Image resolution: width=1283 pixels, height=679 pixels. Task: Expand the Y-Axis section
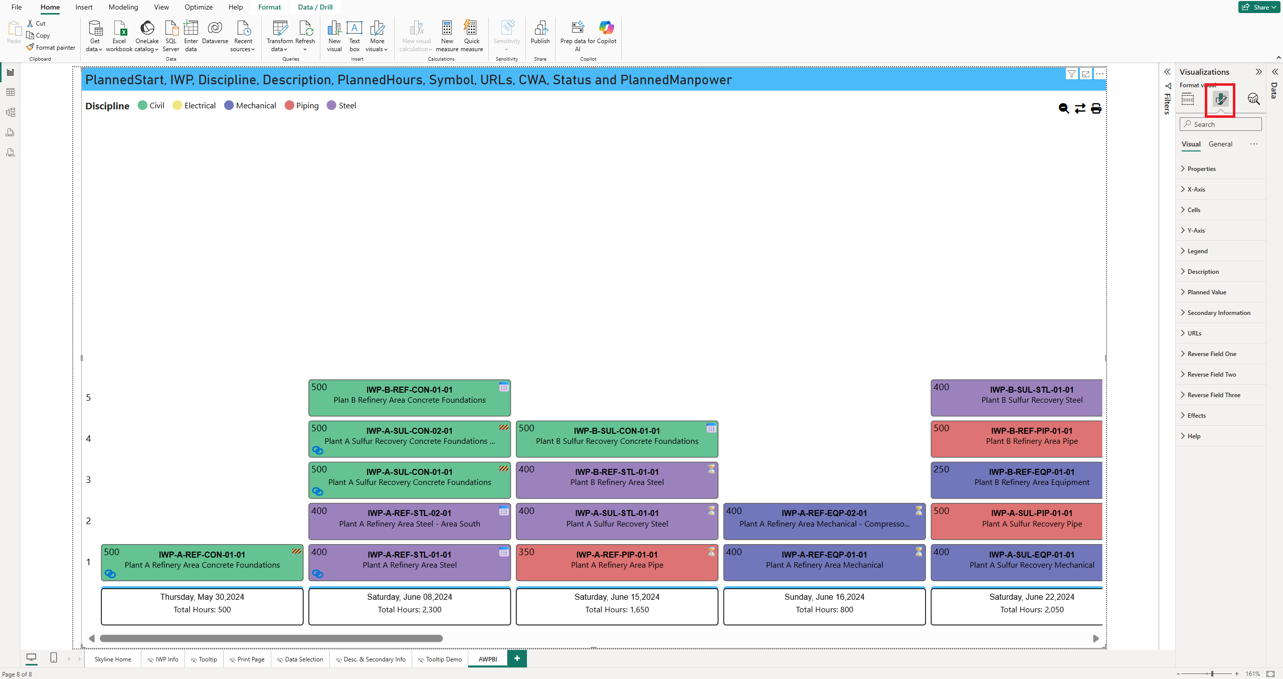[x=1220, y=231]
